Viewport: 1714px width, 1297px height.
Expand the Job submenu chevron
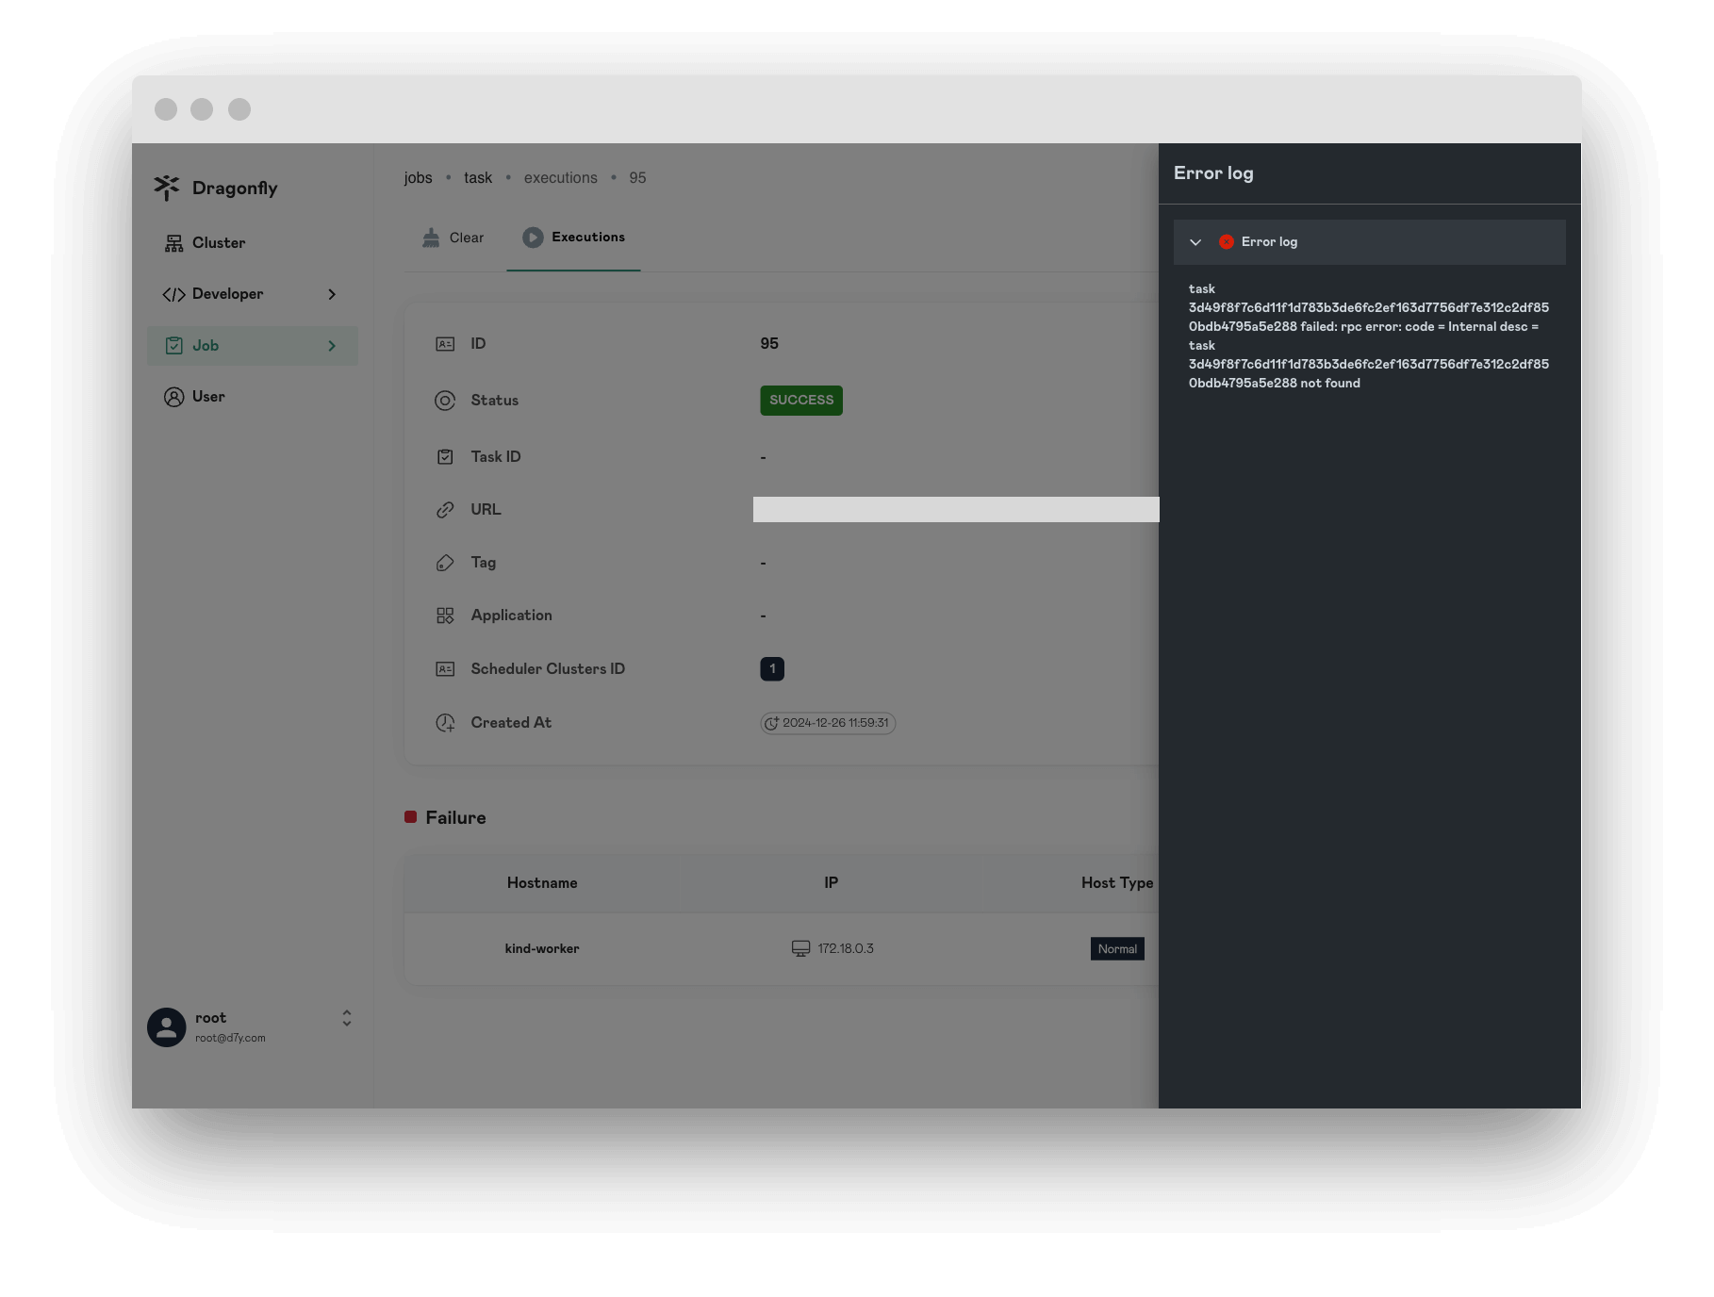coord(332,346)
